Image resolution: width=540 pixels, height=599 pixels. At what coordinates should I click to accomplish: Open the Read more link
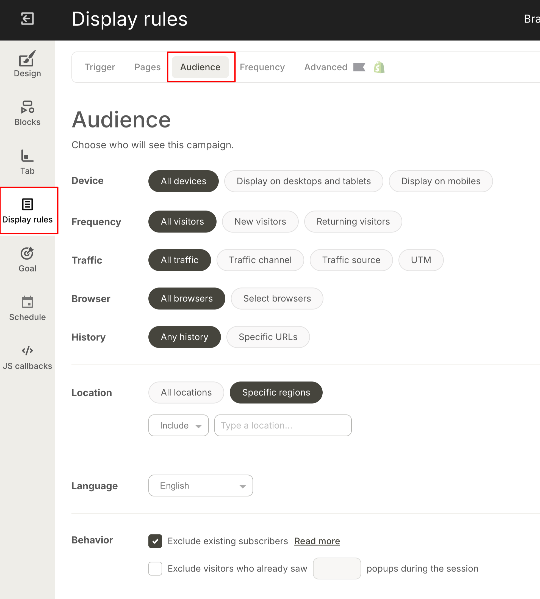[317, 541]
